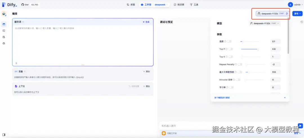Open the 探索 (Explore) tab

tap(131, 4)
